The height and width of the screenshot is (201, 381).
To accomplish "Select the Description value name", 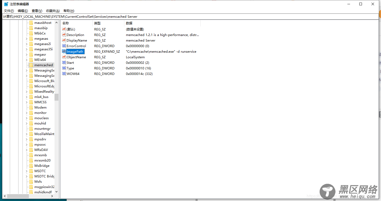I will (x=75, y=35).
